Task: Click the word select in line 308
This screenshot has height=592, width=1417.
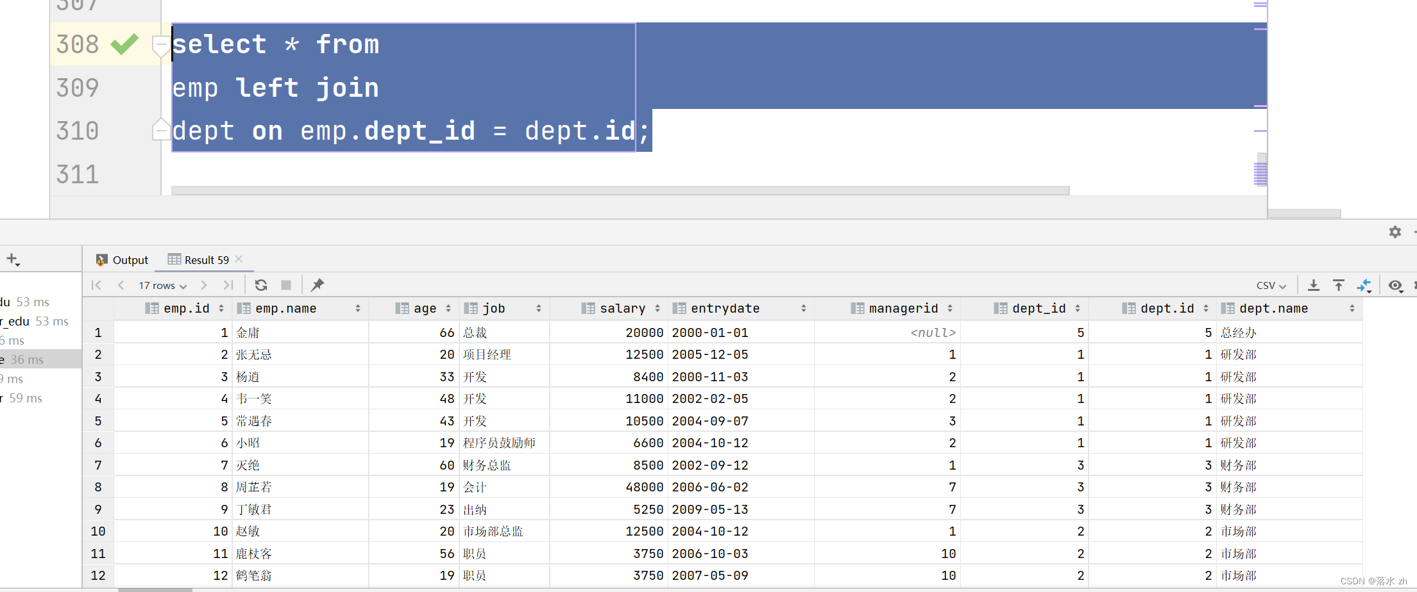Action: click(x=219, y=44)
